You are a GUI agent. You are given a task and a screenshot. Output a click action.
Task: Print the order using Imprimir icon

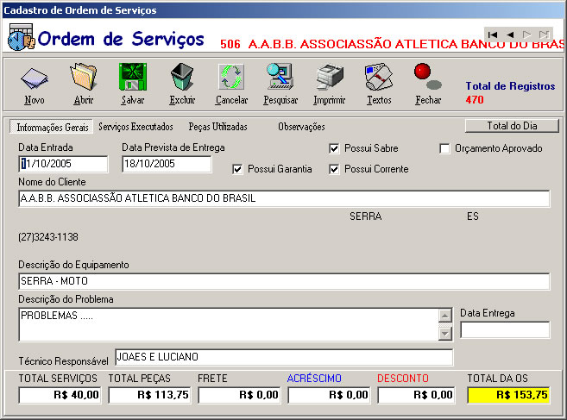(x=330, y=77)
